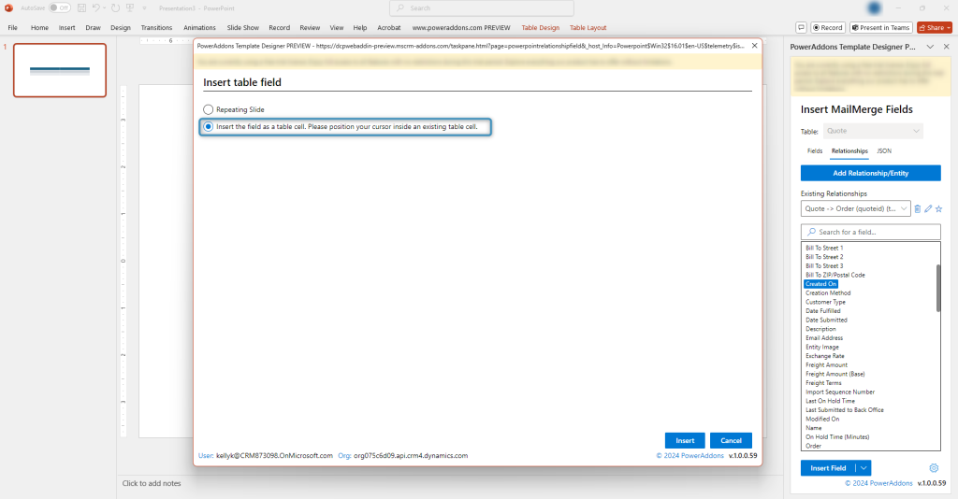Open the Animations tab
958x499 pixels.
[x=199, y=27]
